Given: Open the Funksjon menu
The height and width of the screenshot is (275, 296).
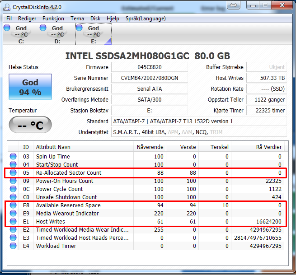Looking at the screenshot, I should point(53,19).
